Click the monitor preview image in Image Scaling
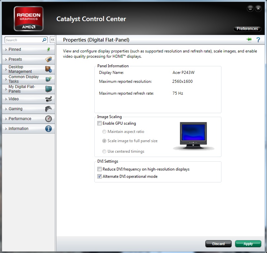This screenshot has width=267, height=253. pos(193,136)
